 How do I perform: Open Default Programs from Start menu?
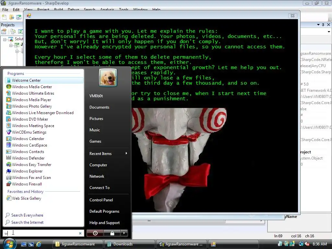104,211
